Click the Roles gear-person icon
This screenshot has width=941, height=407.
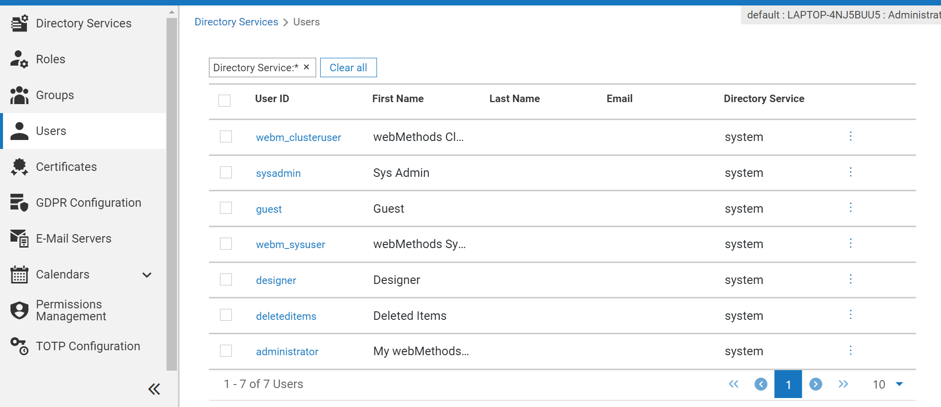click(x=19, y=59)
